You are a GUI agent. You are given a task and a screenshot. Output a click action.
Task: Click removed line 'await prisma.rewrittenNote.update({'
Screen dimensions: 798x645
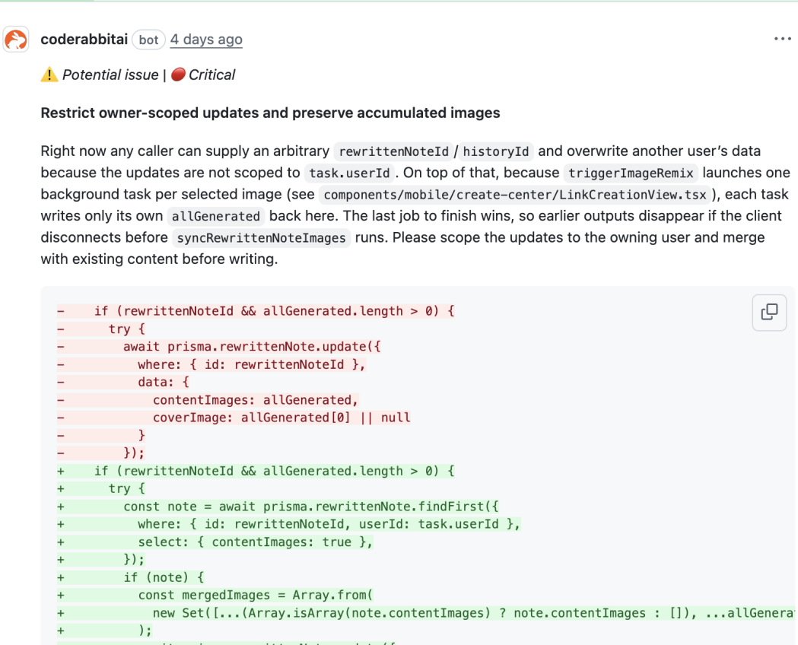click(252, 347)
